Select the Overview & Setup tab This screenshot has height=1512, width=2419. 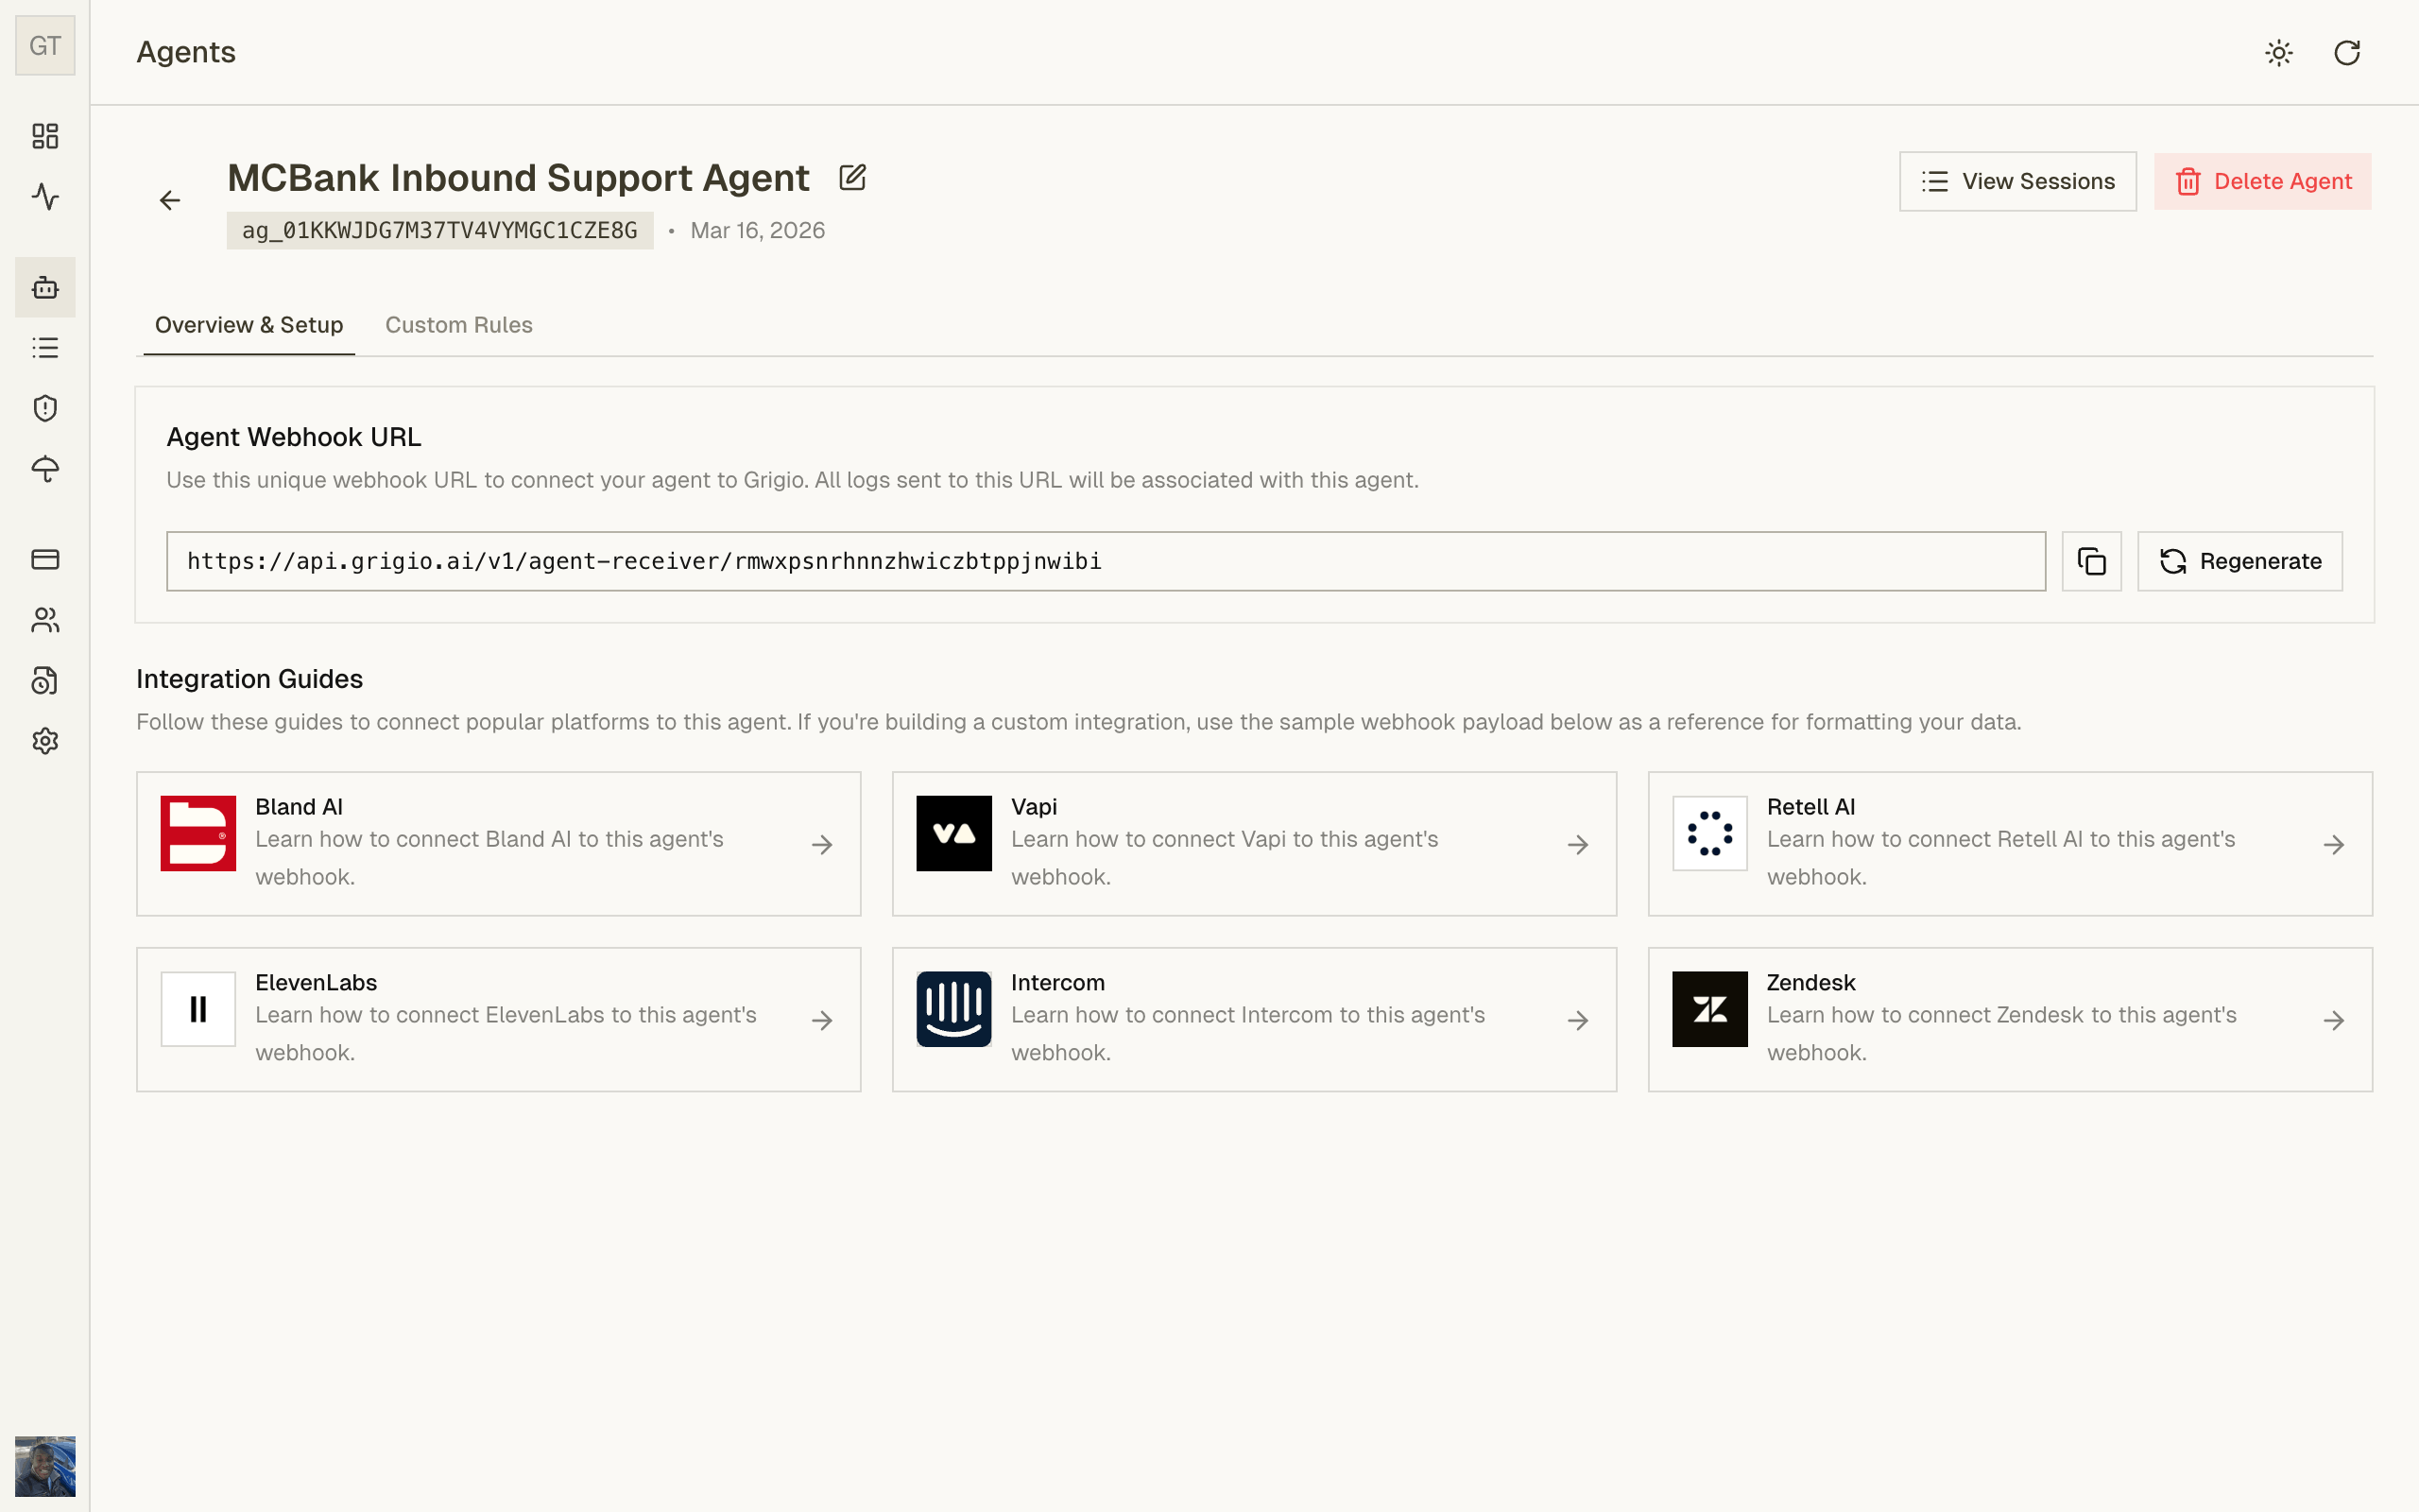pos(248,324)
